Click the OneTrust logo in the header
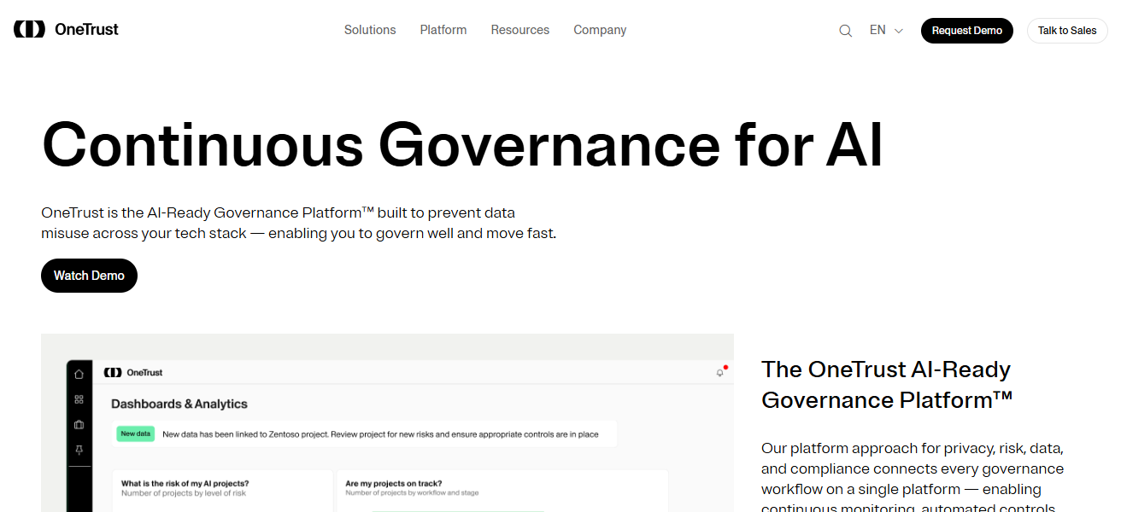 (x=66, y=30)
